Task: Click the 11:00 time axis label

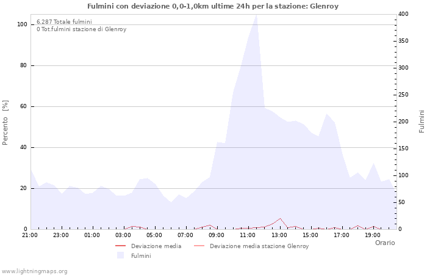Action: (248, 235)
